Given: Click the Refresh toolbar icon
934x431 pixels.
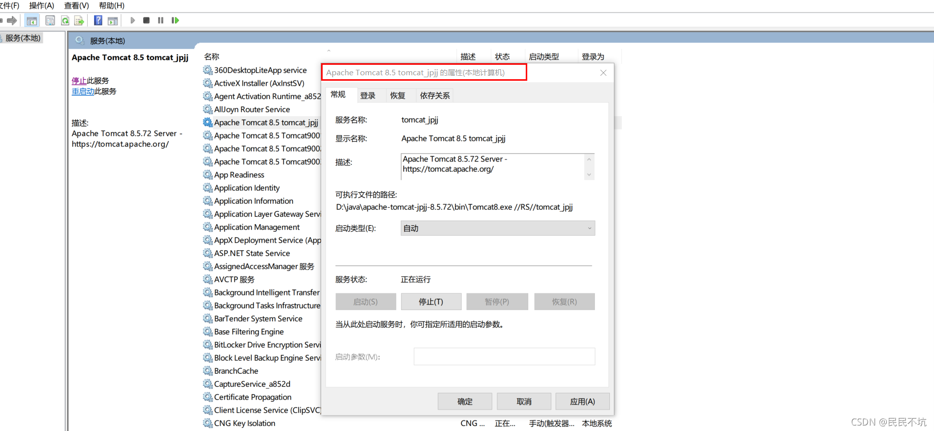Looking at the screenshot, I should pos(65,20).
